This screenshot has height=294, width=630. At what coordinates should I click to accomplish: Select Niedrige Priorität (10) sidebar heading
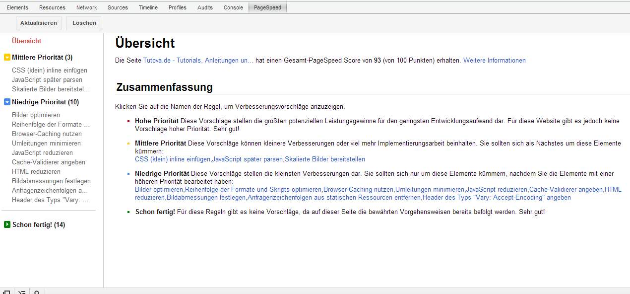pos(45,102)
